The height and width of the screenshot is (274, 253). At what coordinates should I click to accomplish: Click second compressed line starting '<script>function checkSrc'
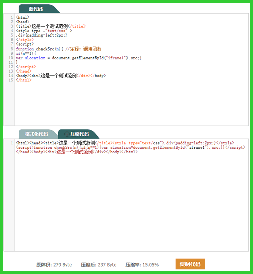[131, 147]
